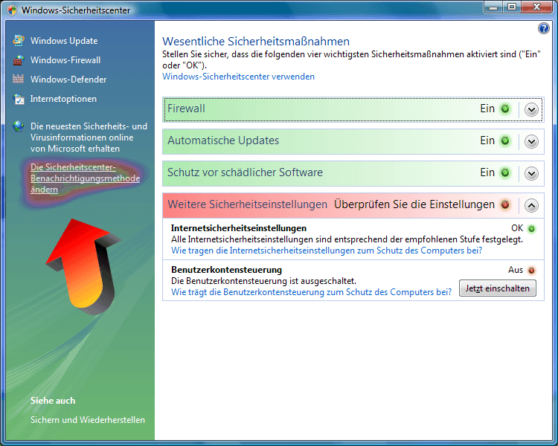Click the Siehe auch heading
Image resolution: width=558 pixels, height=446 pixels.
[53, 401]
